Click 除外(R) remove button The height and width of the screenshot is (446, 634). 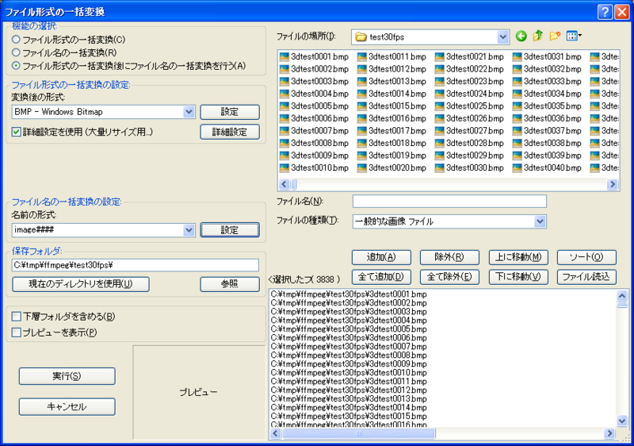[x=449, y=257]
